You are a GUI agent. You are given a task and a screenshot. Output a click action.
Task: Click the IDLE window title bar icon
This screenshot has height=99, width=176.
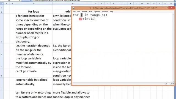pos(73,8)
